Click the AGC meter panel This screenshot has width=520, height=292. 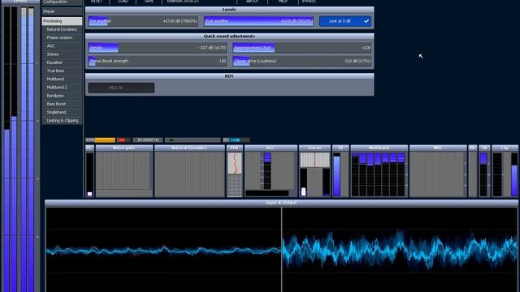pos(271,171)
